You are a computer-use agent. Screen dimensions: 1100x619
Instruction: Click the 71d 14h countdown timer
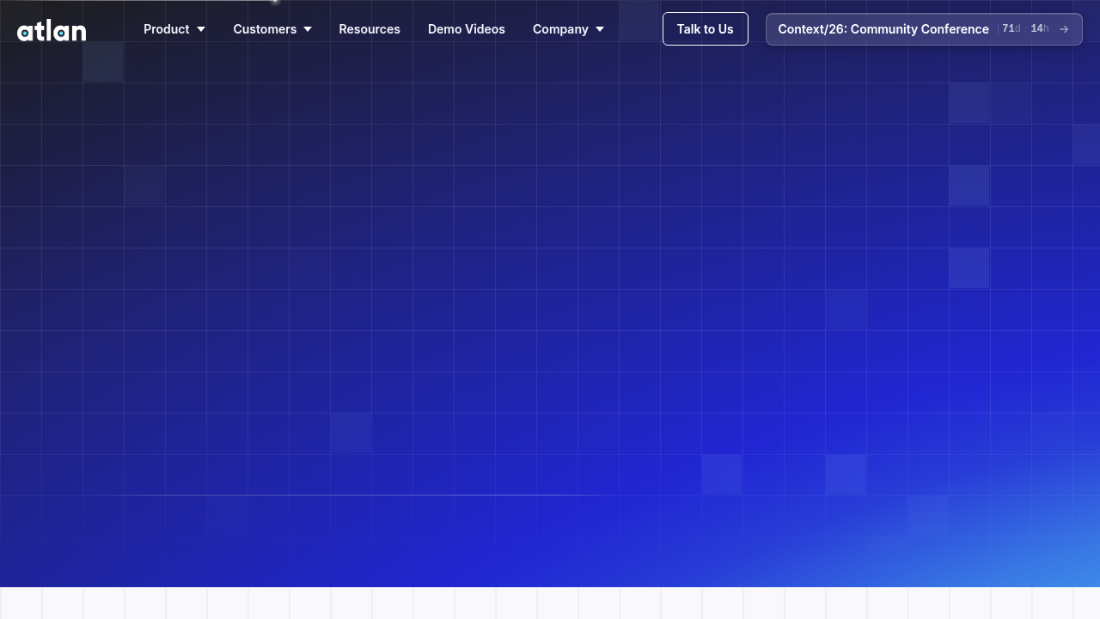1025,28
